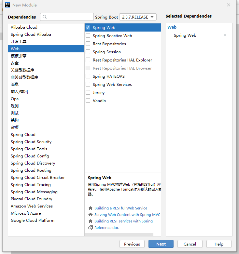Select Amazon Web Services category
Screen dimensions: 239x254
pyautogui.click(x=46, y=206)
